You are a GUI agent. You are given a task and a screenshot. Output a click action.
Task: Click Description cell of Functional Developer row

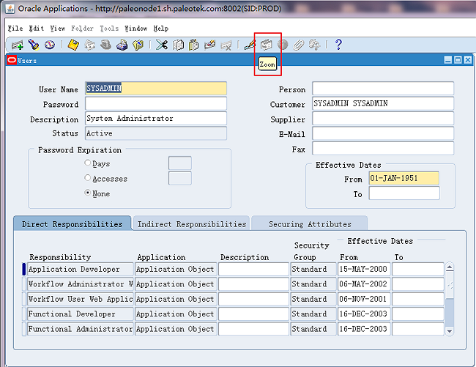pyautogui.click(x=253, y=314)
